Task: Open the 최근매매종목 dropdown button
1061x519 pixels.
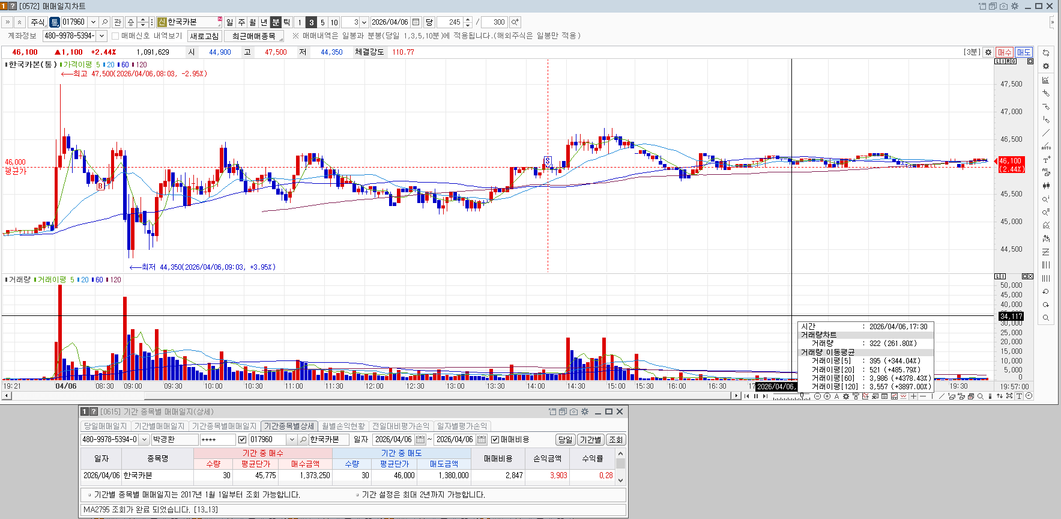Action: [254, 37]
